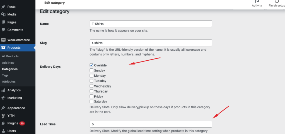Open the Activity flag panel
285x134 pixels.
click(257, 3)
